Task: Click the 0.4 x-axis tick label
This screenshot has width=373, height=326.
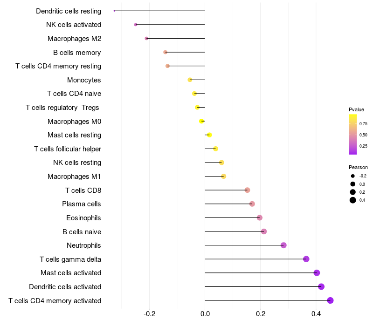Action: coord(316,314)
